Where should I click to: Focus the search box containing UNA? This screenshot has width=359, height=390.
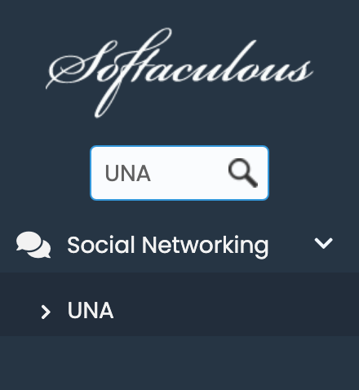(179, 173)
